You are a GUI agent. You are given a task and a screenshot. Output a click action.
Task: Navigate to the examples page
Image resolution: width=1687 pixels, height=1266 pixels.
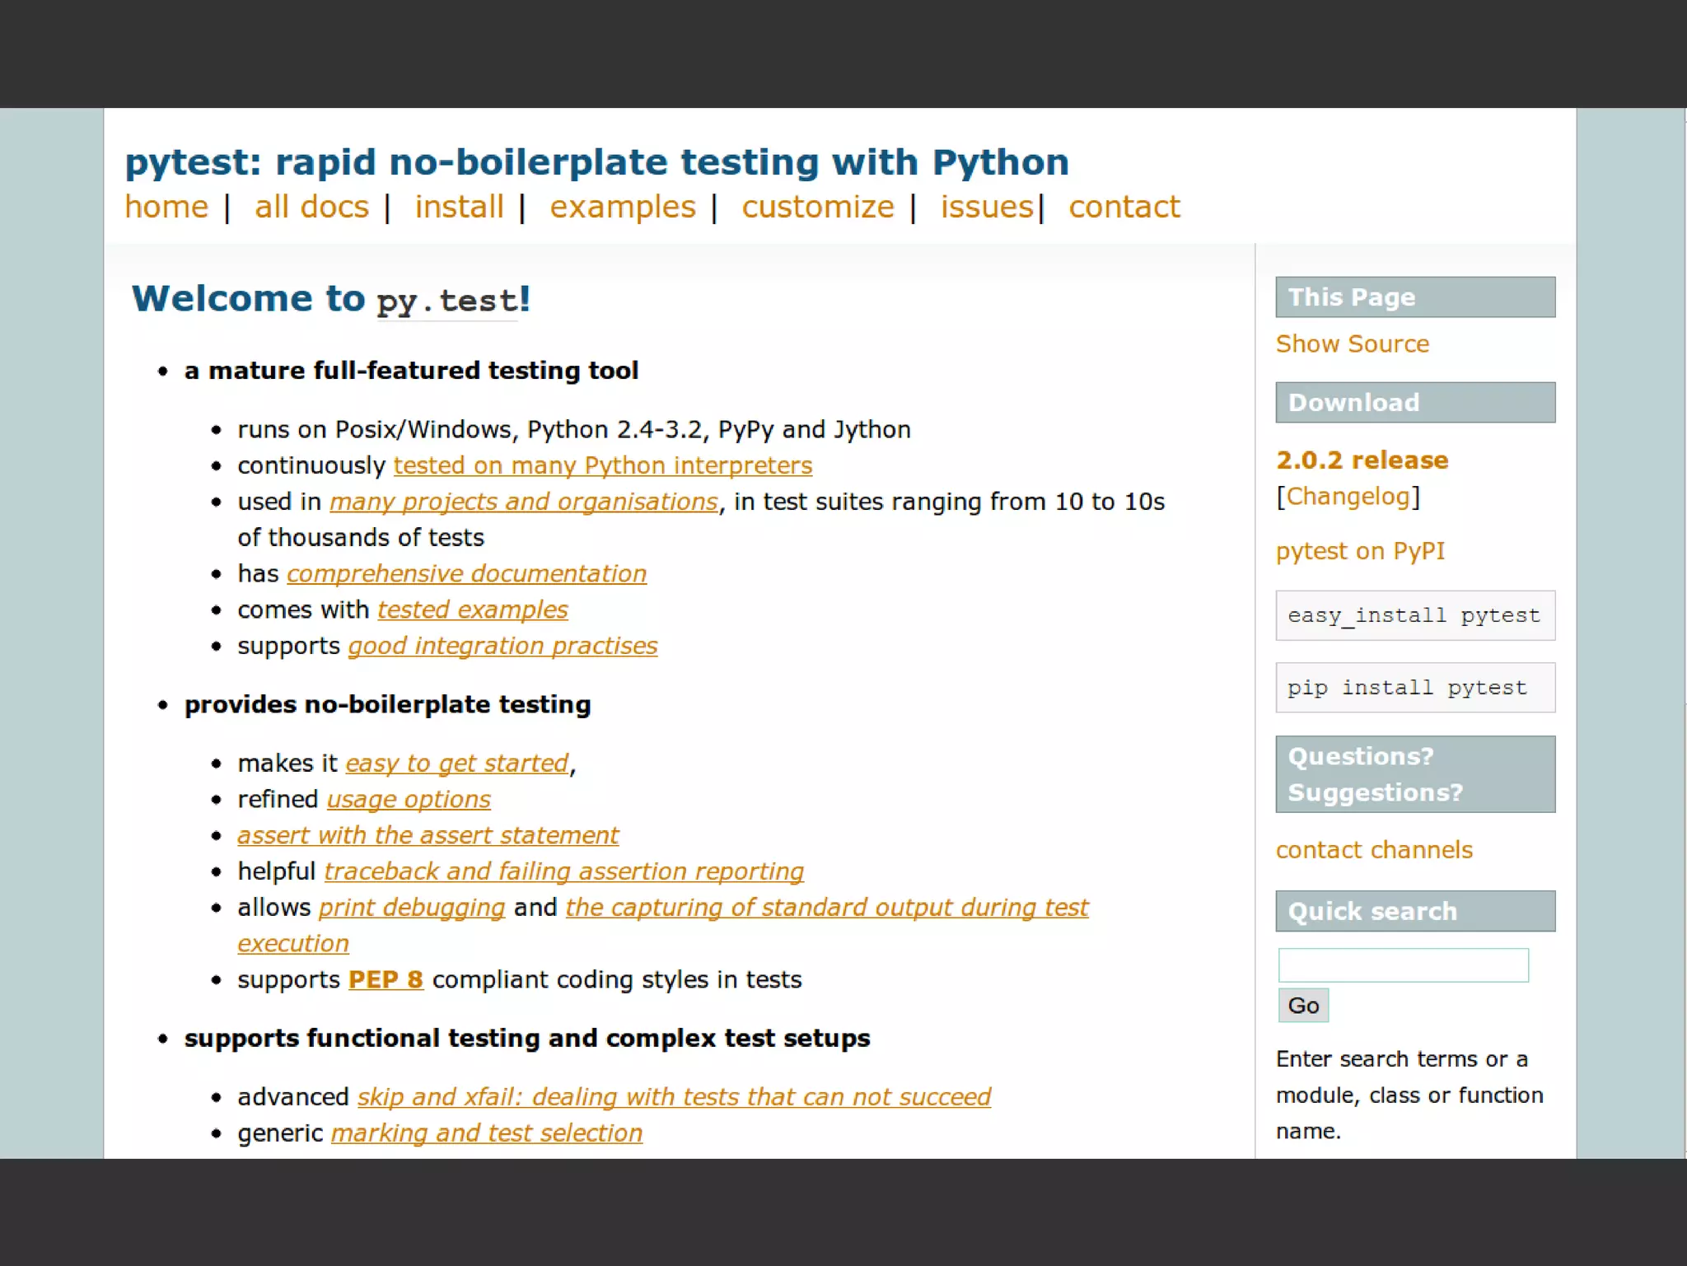[x=623, y=207]
